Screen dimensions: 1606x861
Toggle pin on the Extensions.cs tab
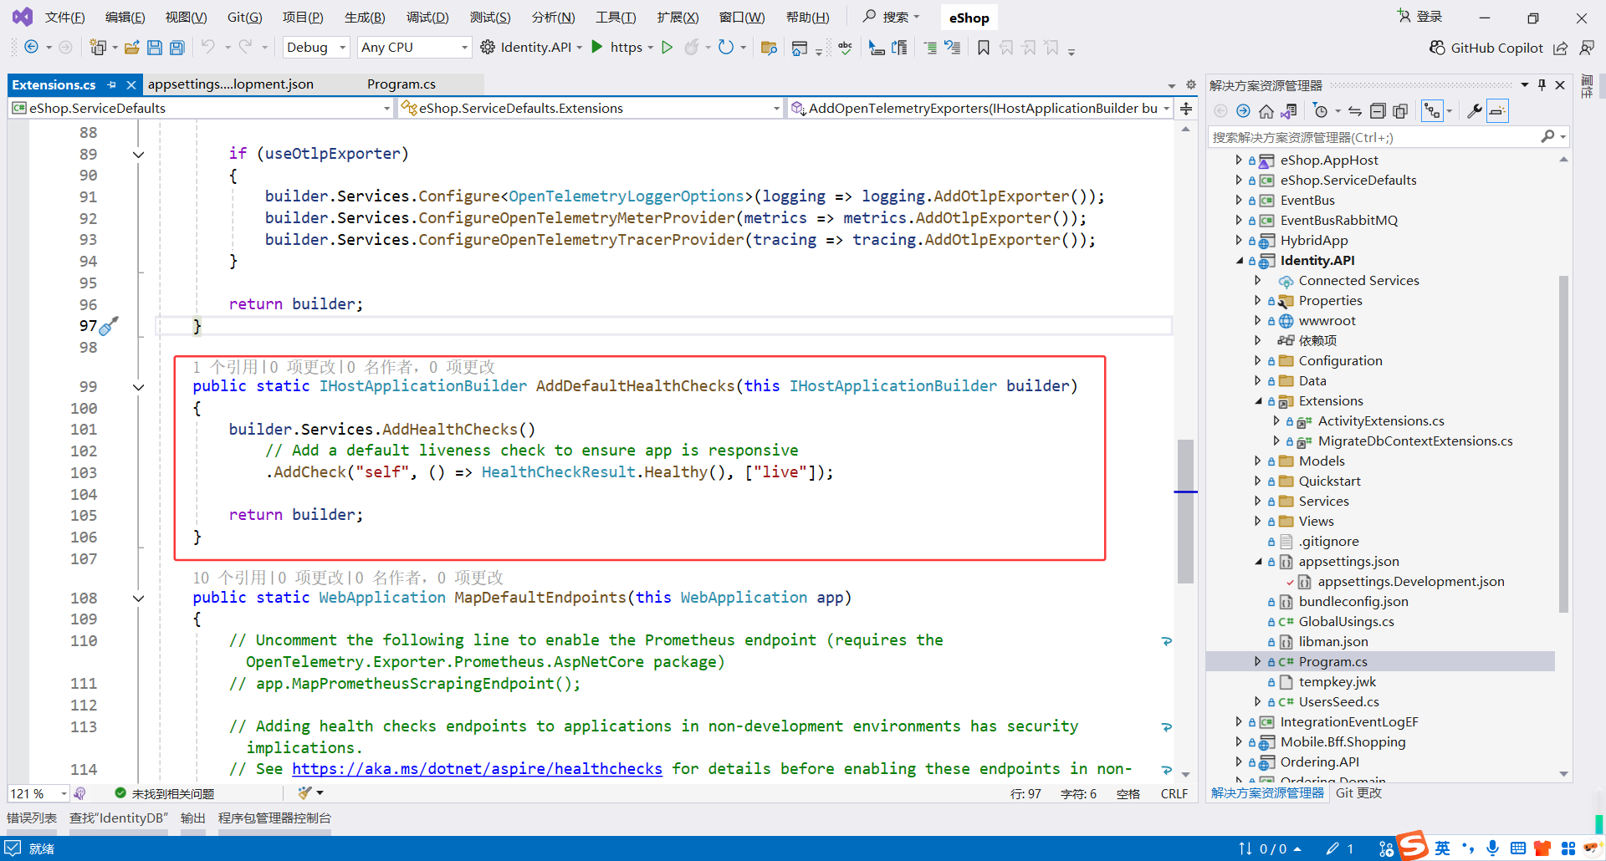click(112, 84)
